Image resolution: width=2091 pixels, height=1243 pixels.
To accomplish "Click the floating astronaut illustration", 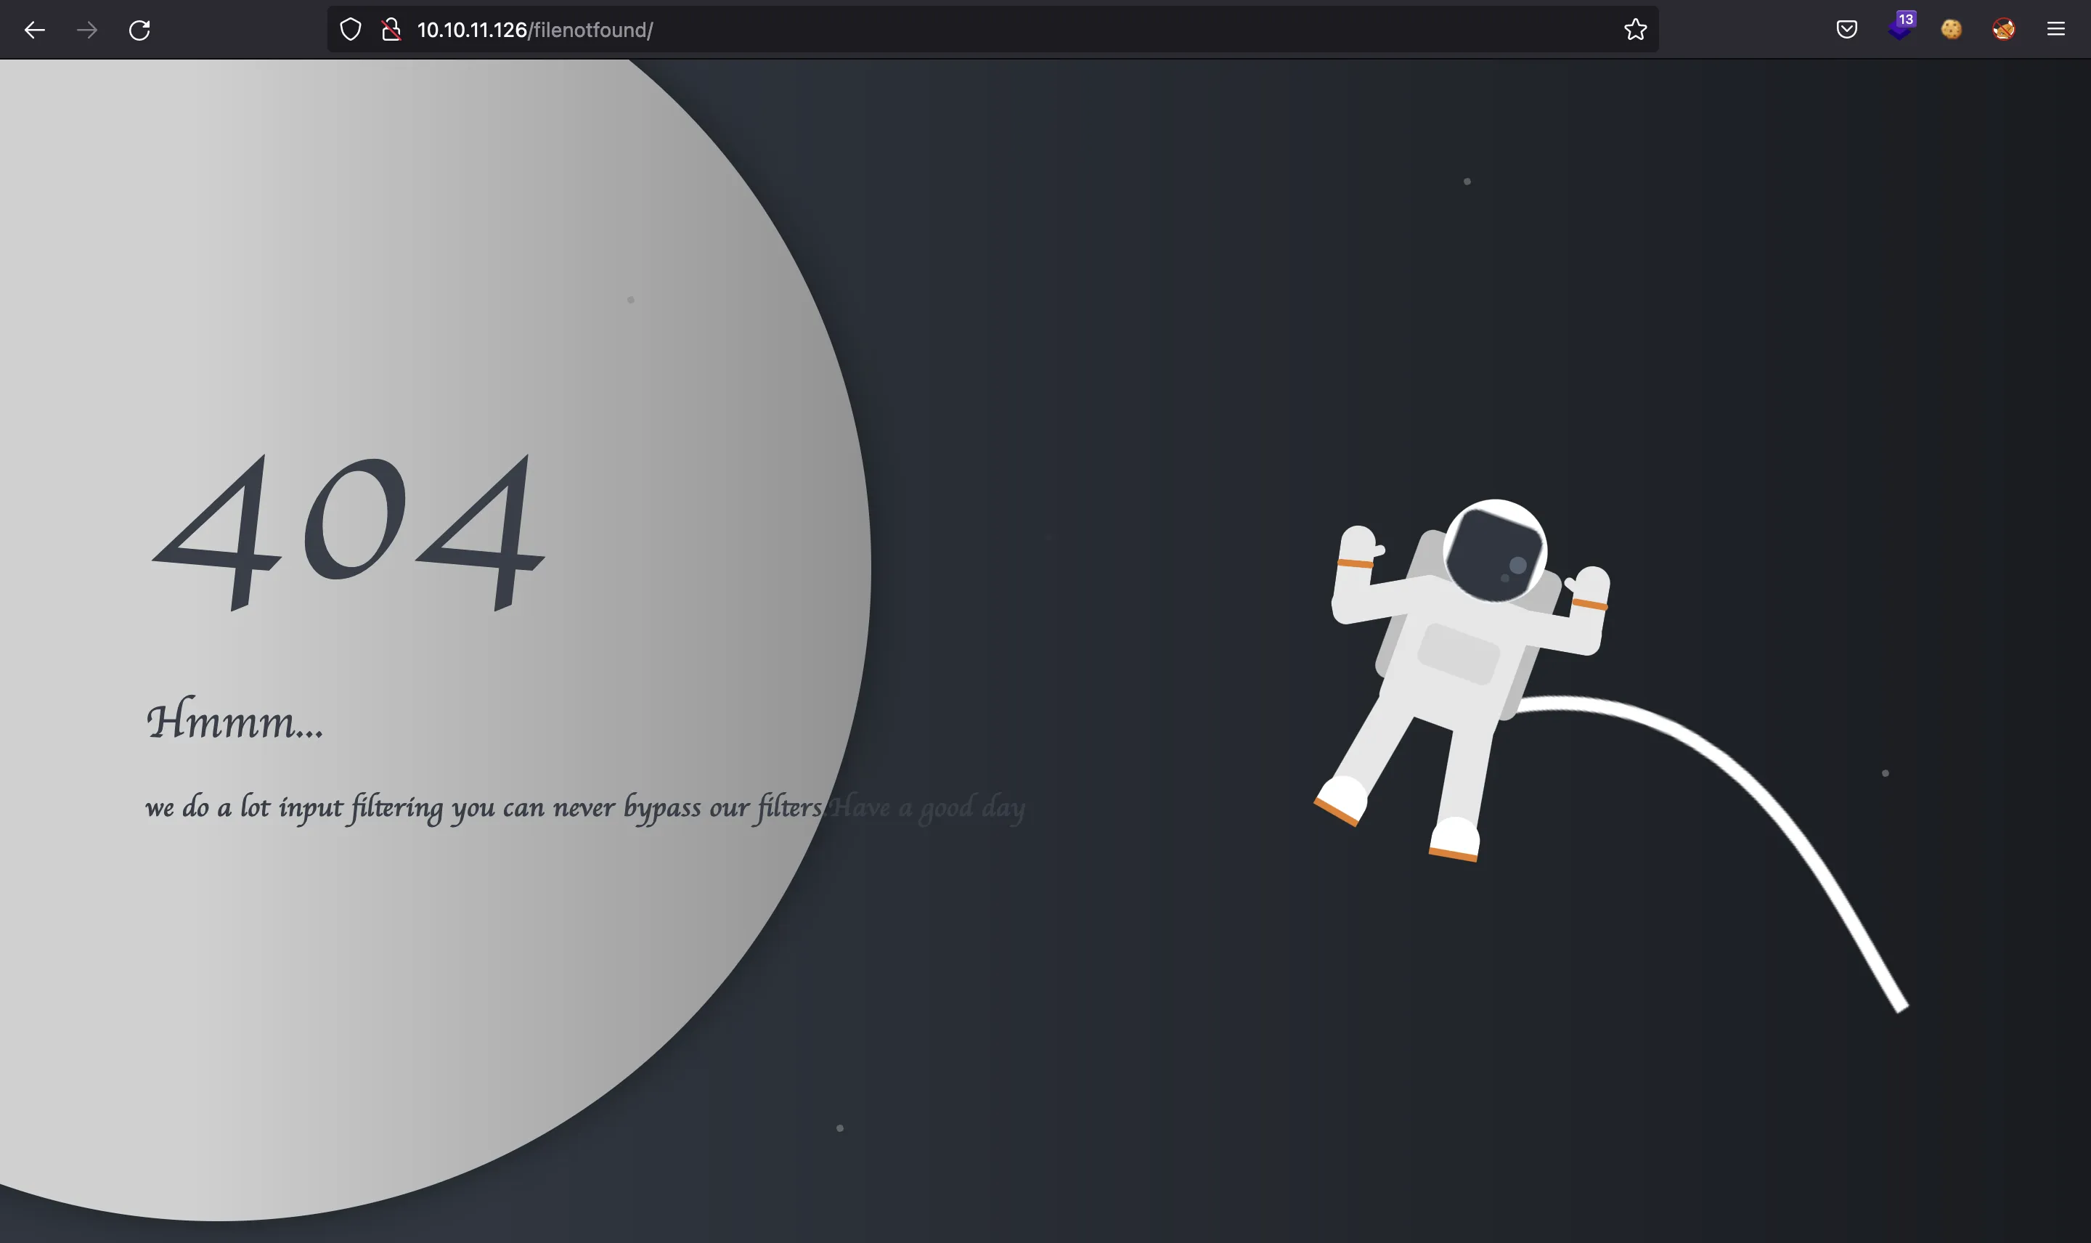I will (1462, 680).
